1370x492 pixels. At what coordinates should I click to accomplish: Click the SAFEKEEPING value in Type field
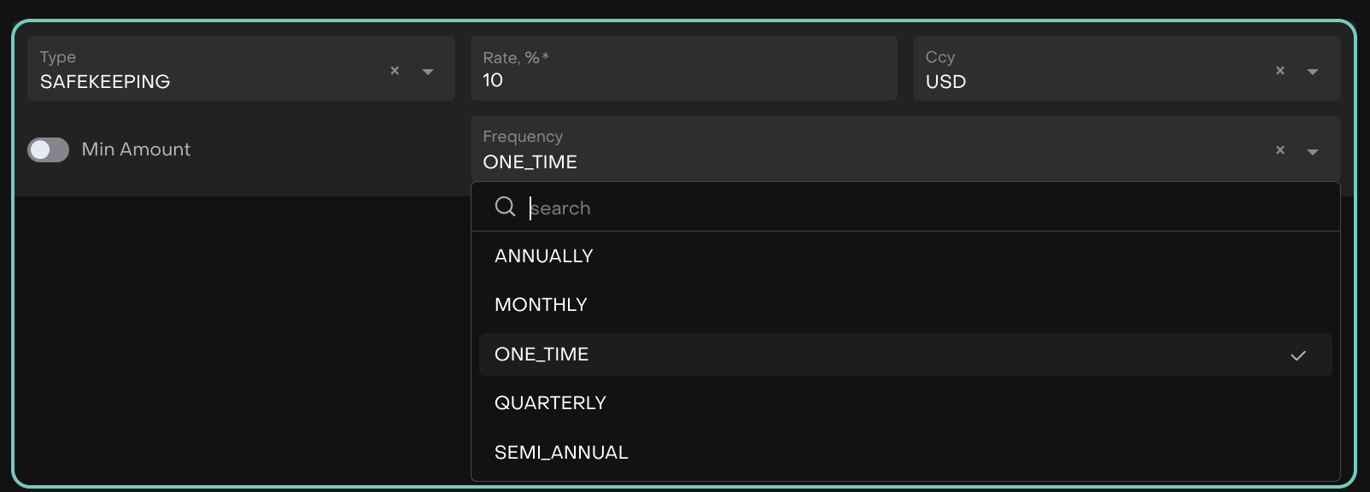point(105,82)
